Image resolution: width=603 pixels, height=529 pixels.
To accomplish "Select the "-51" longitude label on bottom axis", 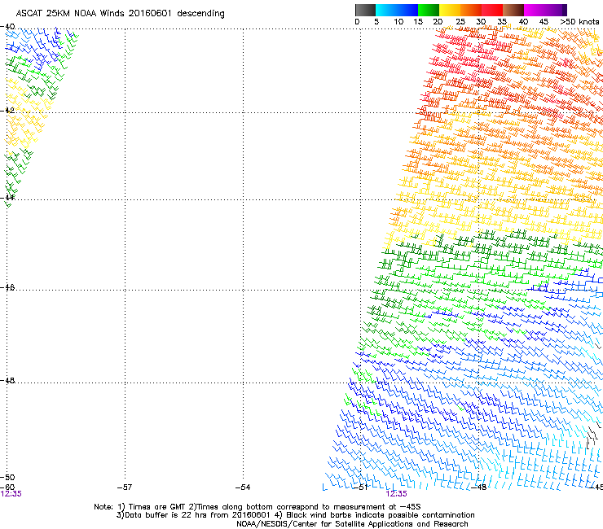I will [361, 487].
